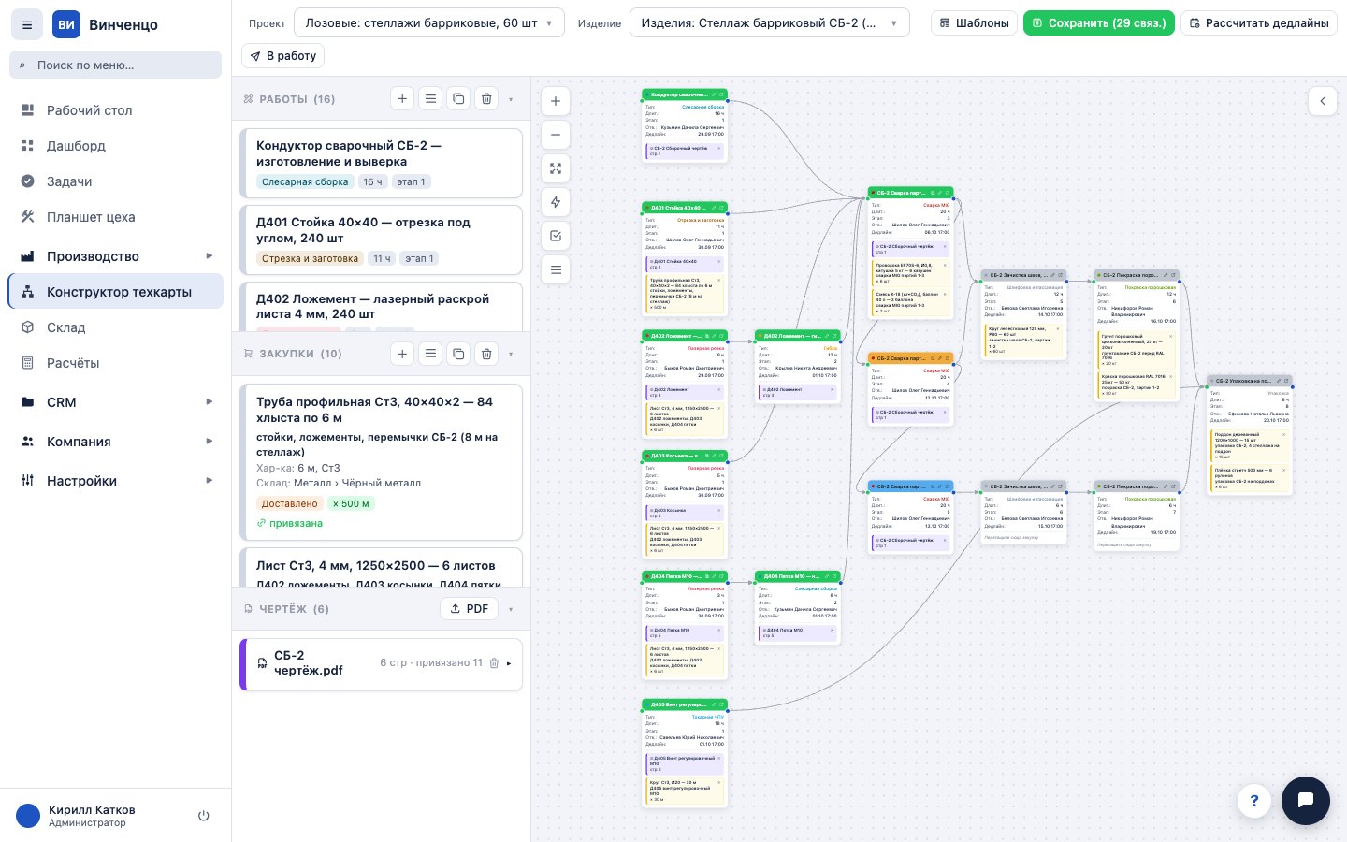Fit the diagram to view

[x=556, y=168]
